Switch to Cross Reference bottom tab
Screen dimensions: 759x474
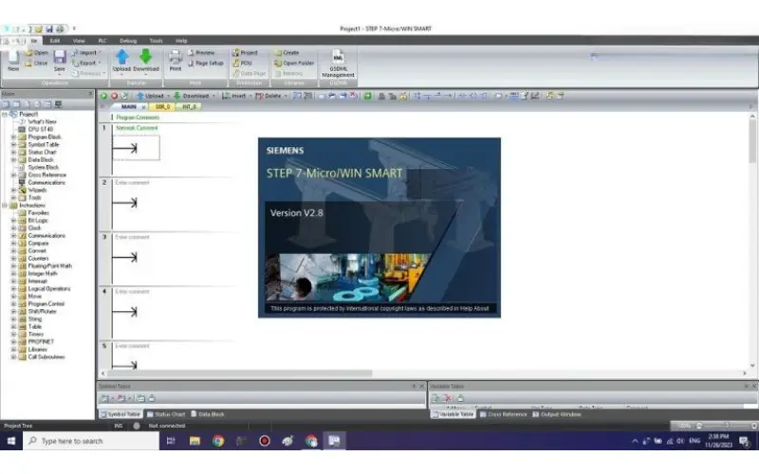point(504,414)
